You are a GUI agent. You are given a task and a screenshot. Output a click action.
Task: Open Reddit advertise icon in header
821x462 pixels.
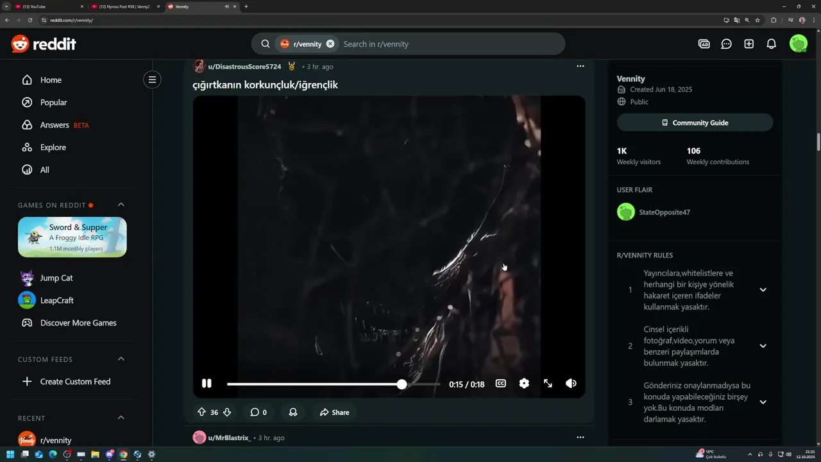(704, 44)
